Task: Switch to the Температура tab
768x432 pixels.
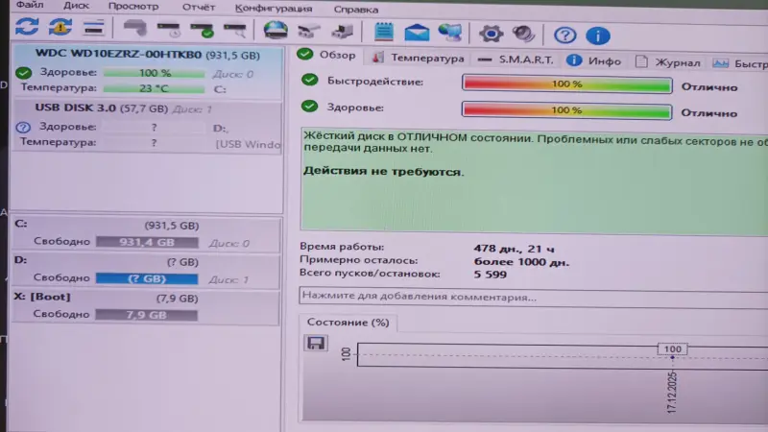Action: tap(418, 58)
